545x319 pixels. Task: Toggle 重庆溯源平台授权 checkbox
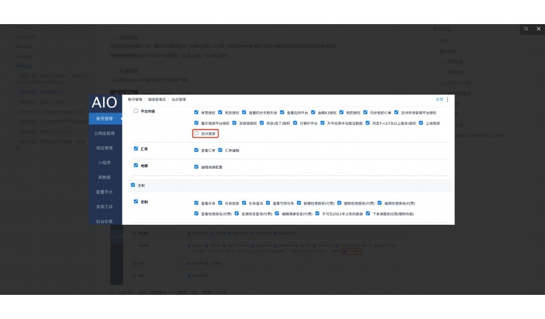coord(197,123)
